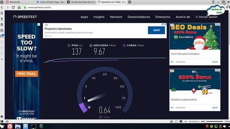Open the terminal taskbar icon

33,126
